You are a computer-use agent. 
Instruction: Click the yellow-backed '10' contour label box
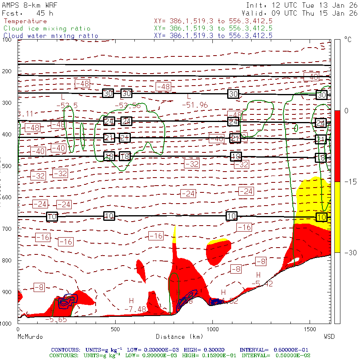tap(322, 217)
